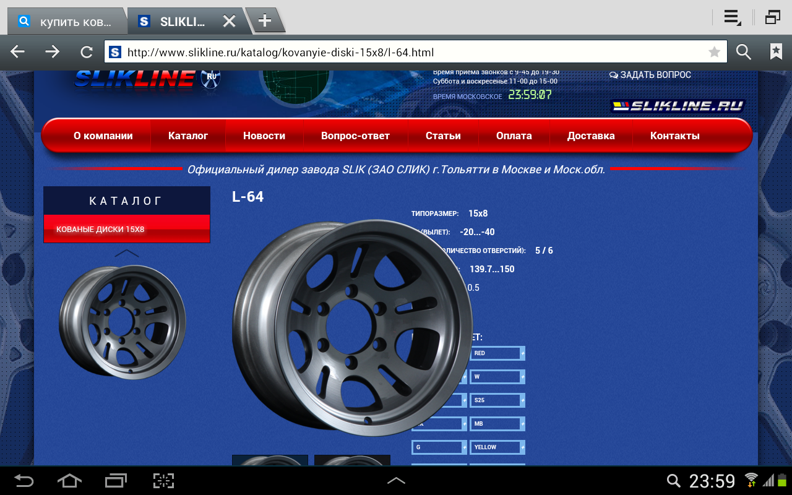Tap the browser forward arrow
Viewport: 792px width, 495px height.
click(53, 52)
